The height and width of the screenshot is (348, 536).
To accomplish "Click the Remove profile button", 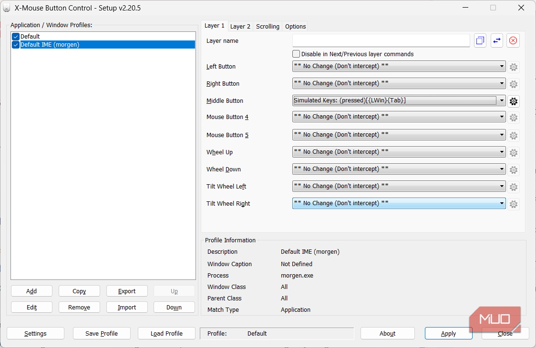I will click(x=79, y=307).
